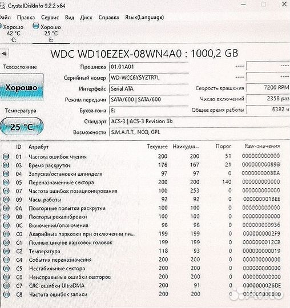Click rotation speed value 7200 RPM
Image resolution: width=290 pixels, height=308 pixels.
[268, 88]
